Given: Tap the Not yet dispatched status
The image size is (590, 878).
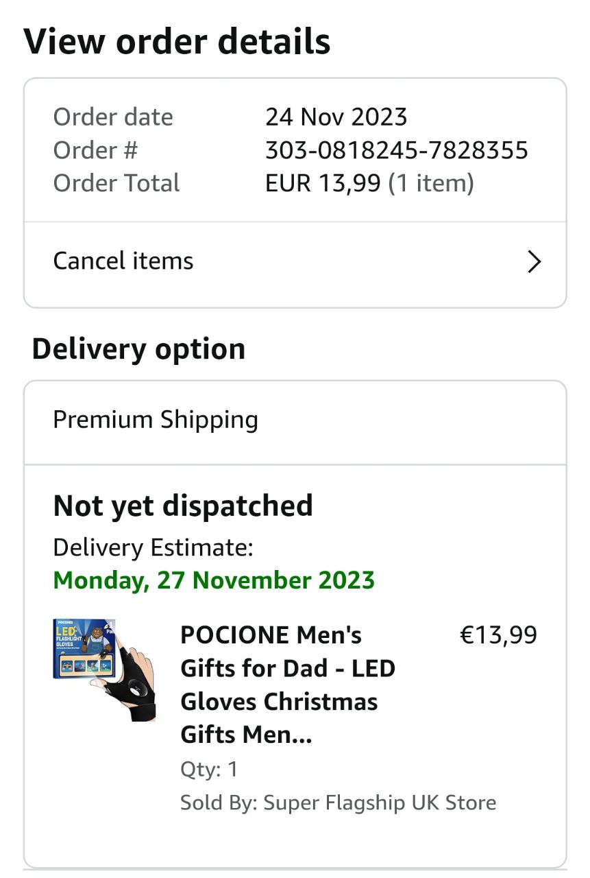Looking at the screenshot, I should 183,506.
